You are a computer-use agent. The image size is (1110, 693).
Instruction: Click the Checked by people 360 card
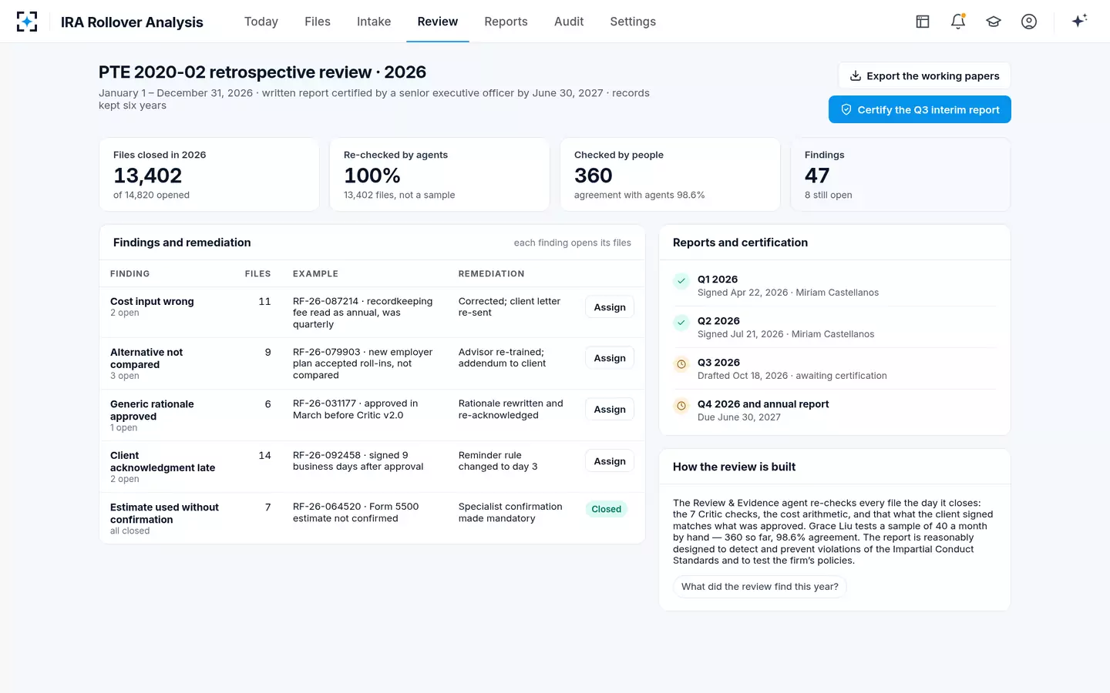(x=670, y=174)
